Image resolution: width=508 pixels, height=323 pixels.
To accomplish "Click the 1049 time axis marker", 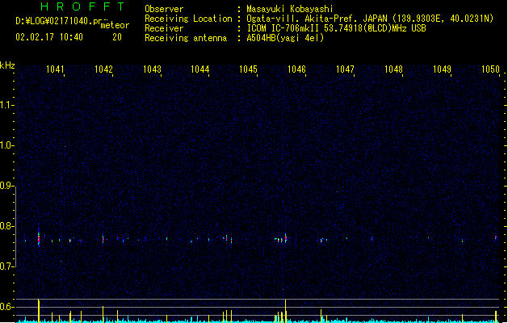I will click(x=442, y=69).
